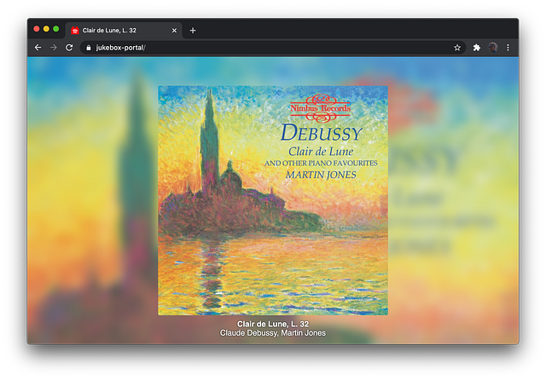The image size is (546, 380).
Task: Click the Debussy album cover artwork
Action: [273, 200]
